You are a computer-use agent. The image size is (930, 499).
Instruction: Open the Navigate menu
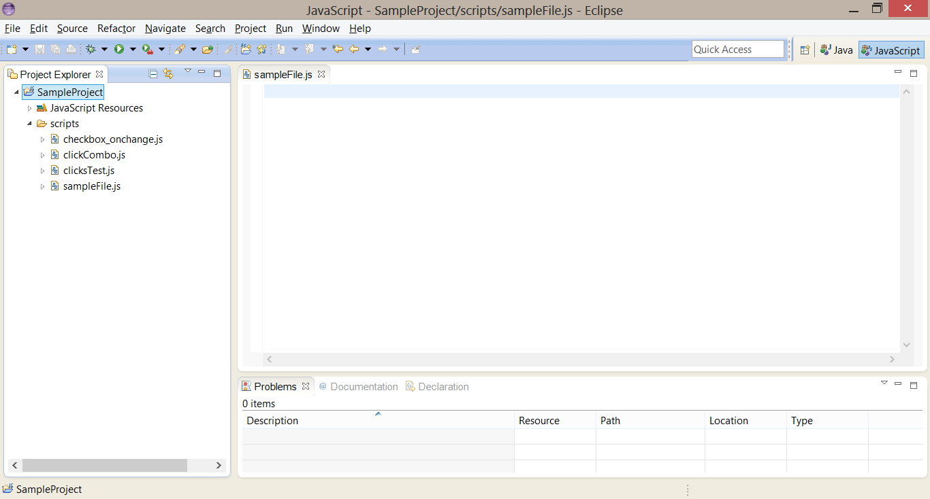(165, 29)
